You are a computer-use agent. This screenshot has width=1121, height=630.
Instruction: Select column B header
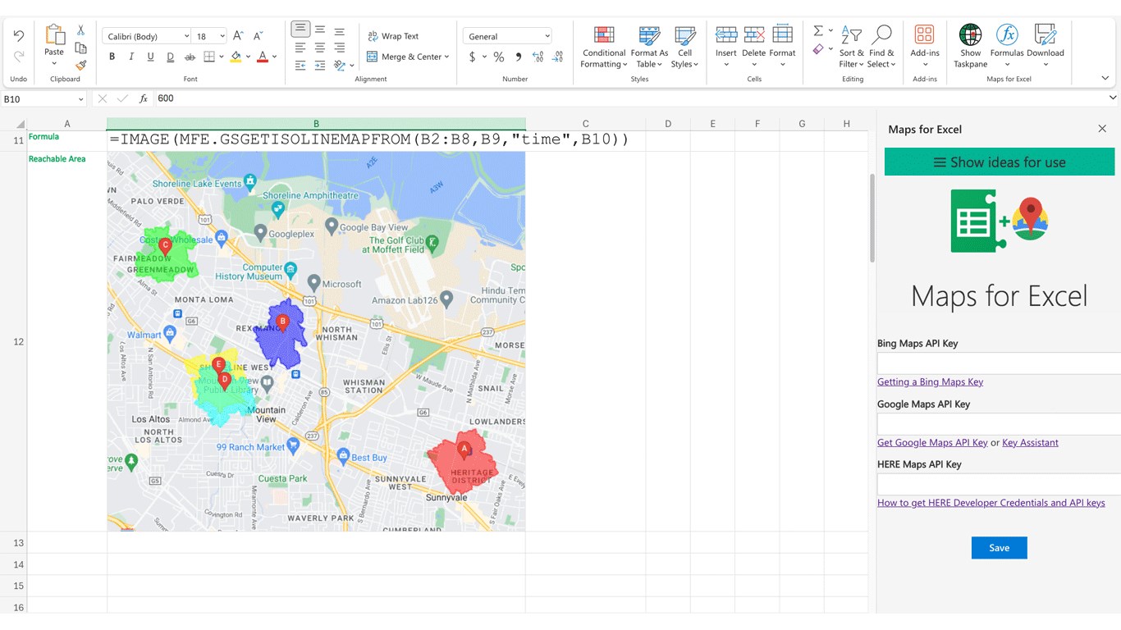[316, 124]
